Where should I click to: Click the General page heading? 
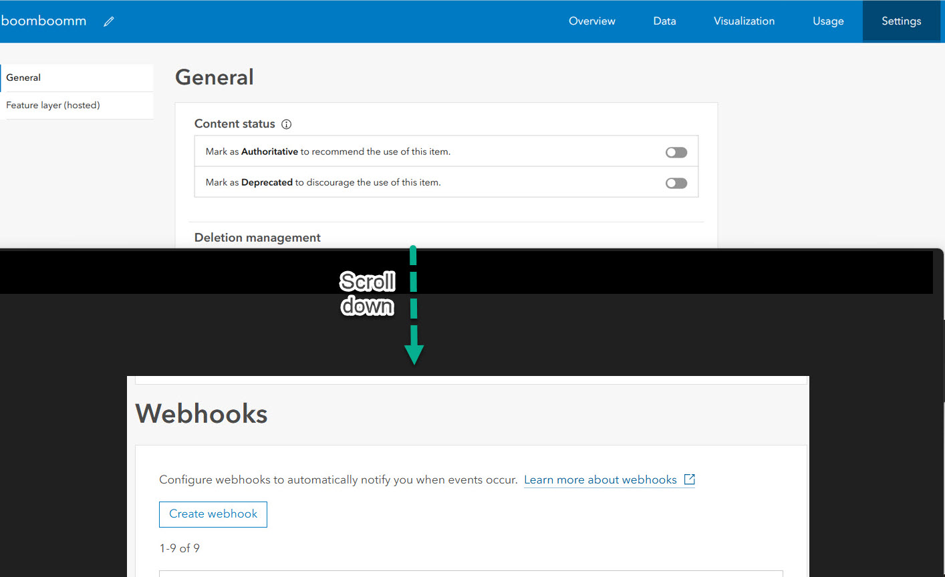coord(214,77)
